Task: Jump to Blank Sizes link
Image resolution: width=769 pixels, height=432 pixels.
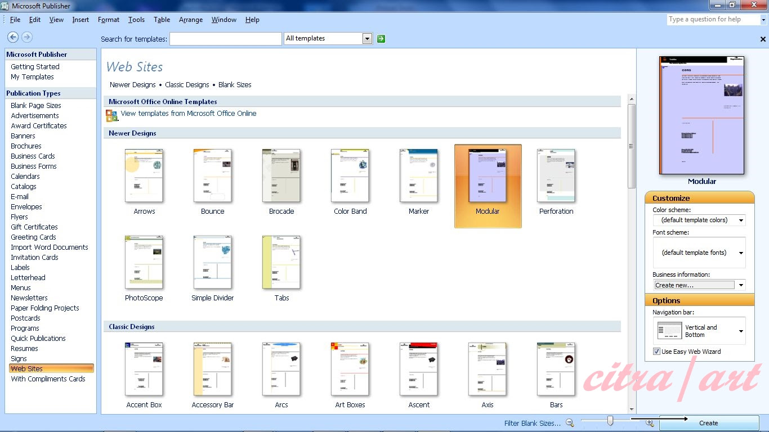Action: [235, 85]
